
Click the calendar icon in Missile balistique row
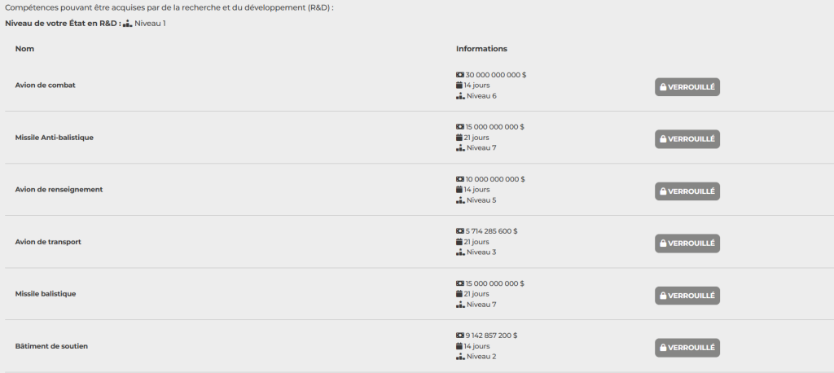[459, 294]
